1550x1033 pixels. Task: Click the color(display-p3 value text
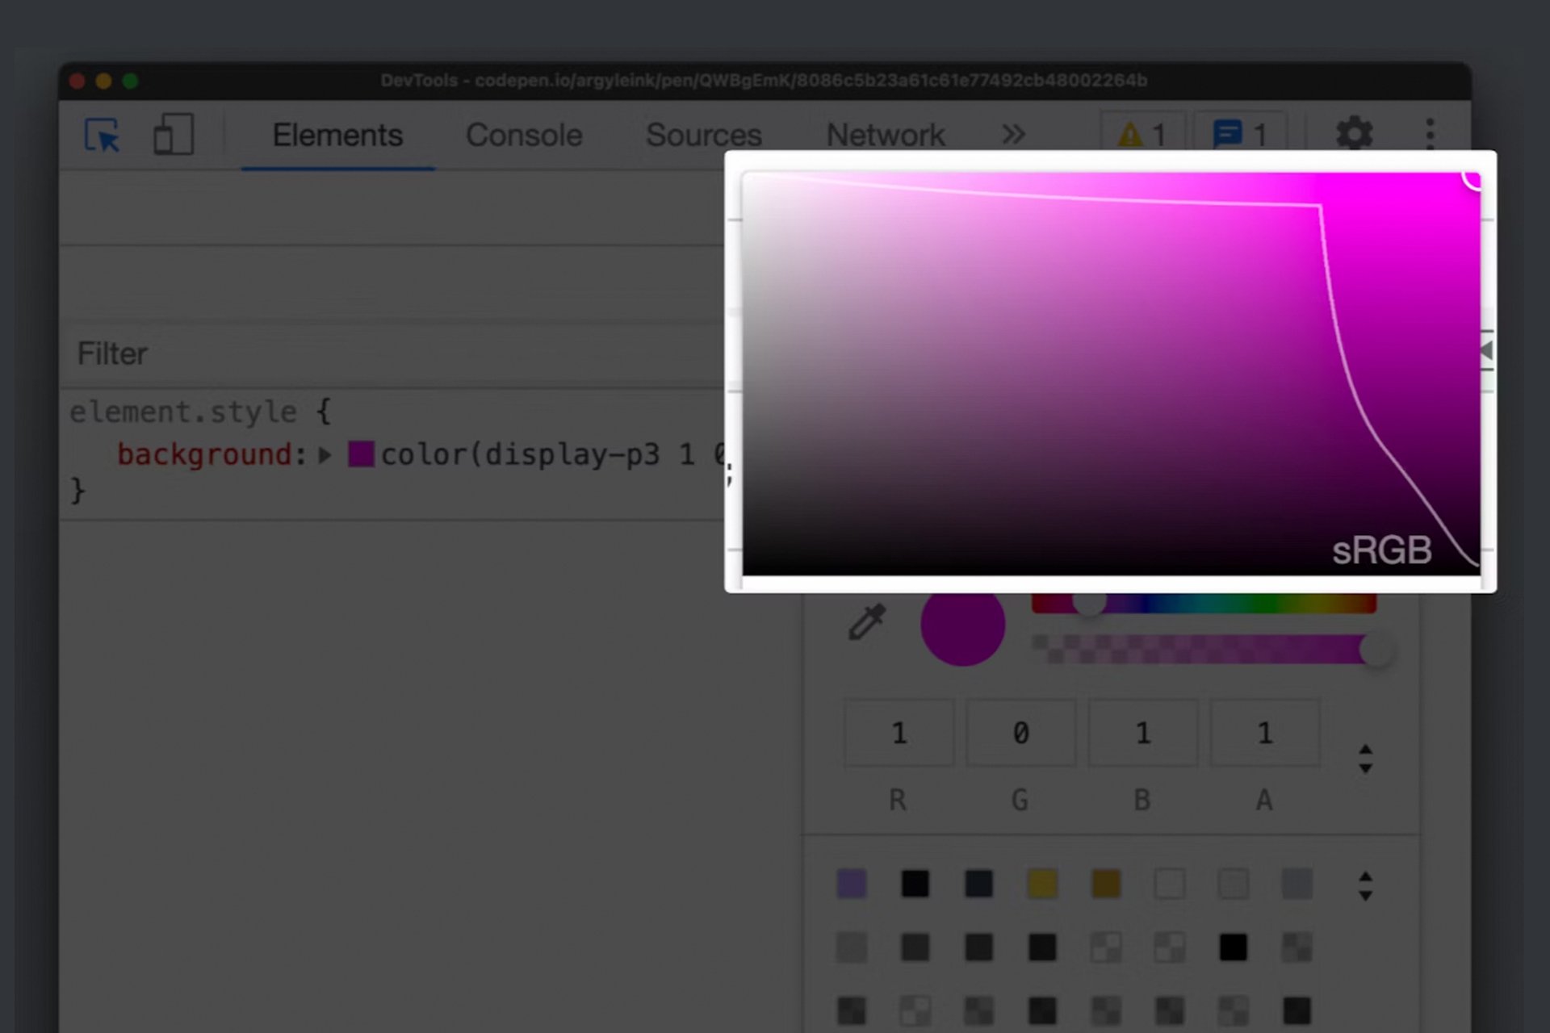pyautogui.click(x=553, y=454)
